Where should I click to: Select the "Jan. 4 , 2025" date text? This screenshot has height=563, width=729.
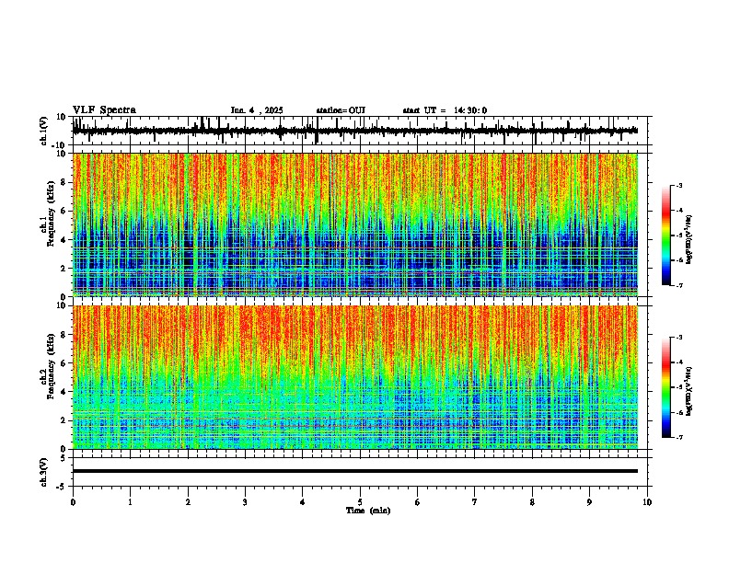(257, 110)
